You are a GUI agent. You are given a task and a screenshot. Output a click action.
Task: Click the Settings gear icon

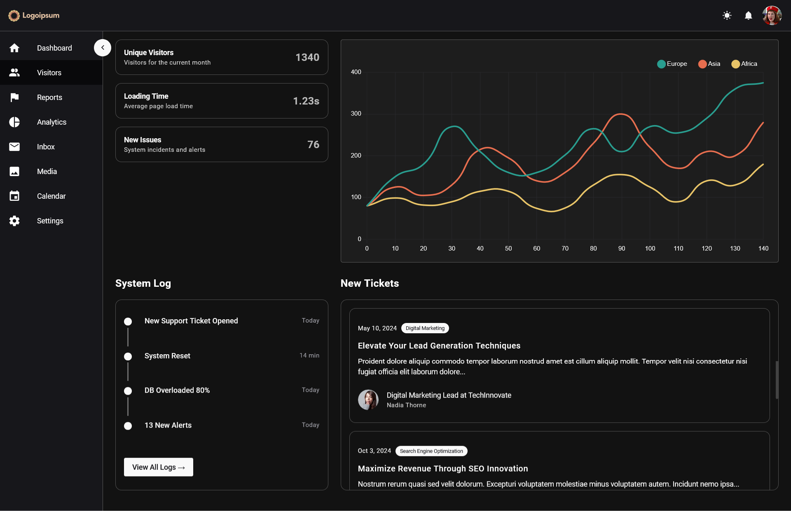(14, 221)
